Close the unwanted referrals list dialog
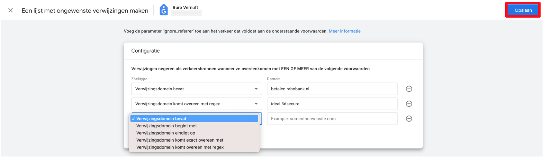This screenshot has width=544, height=157. pos(11,11)
